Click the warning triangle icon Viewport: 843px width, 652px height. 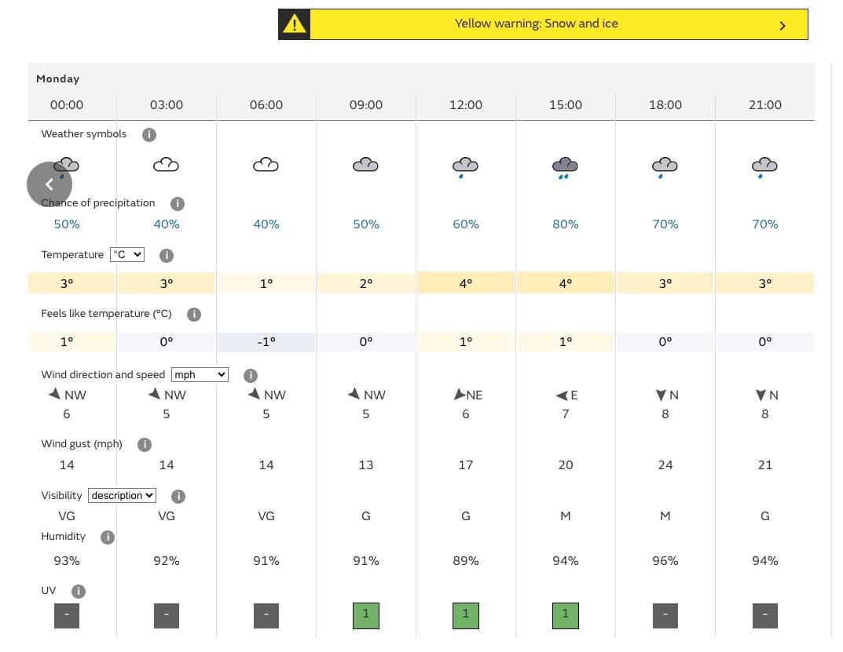295,24
